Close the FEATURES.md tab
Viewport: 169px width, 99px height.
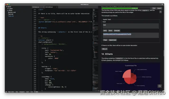tap(57, 7)
